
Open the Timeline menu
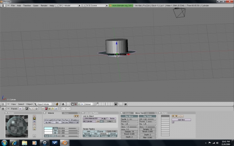click(x=27, y=5)
